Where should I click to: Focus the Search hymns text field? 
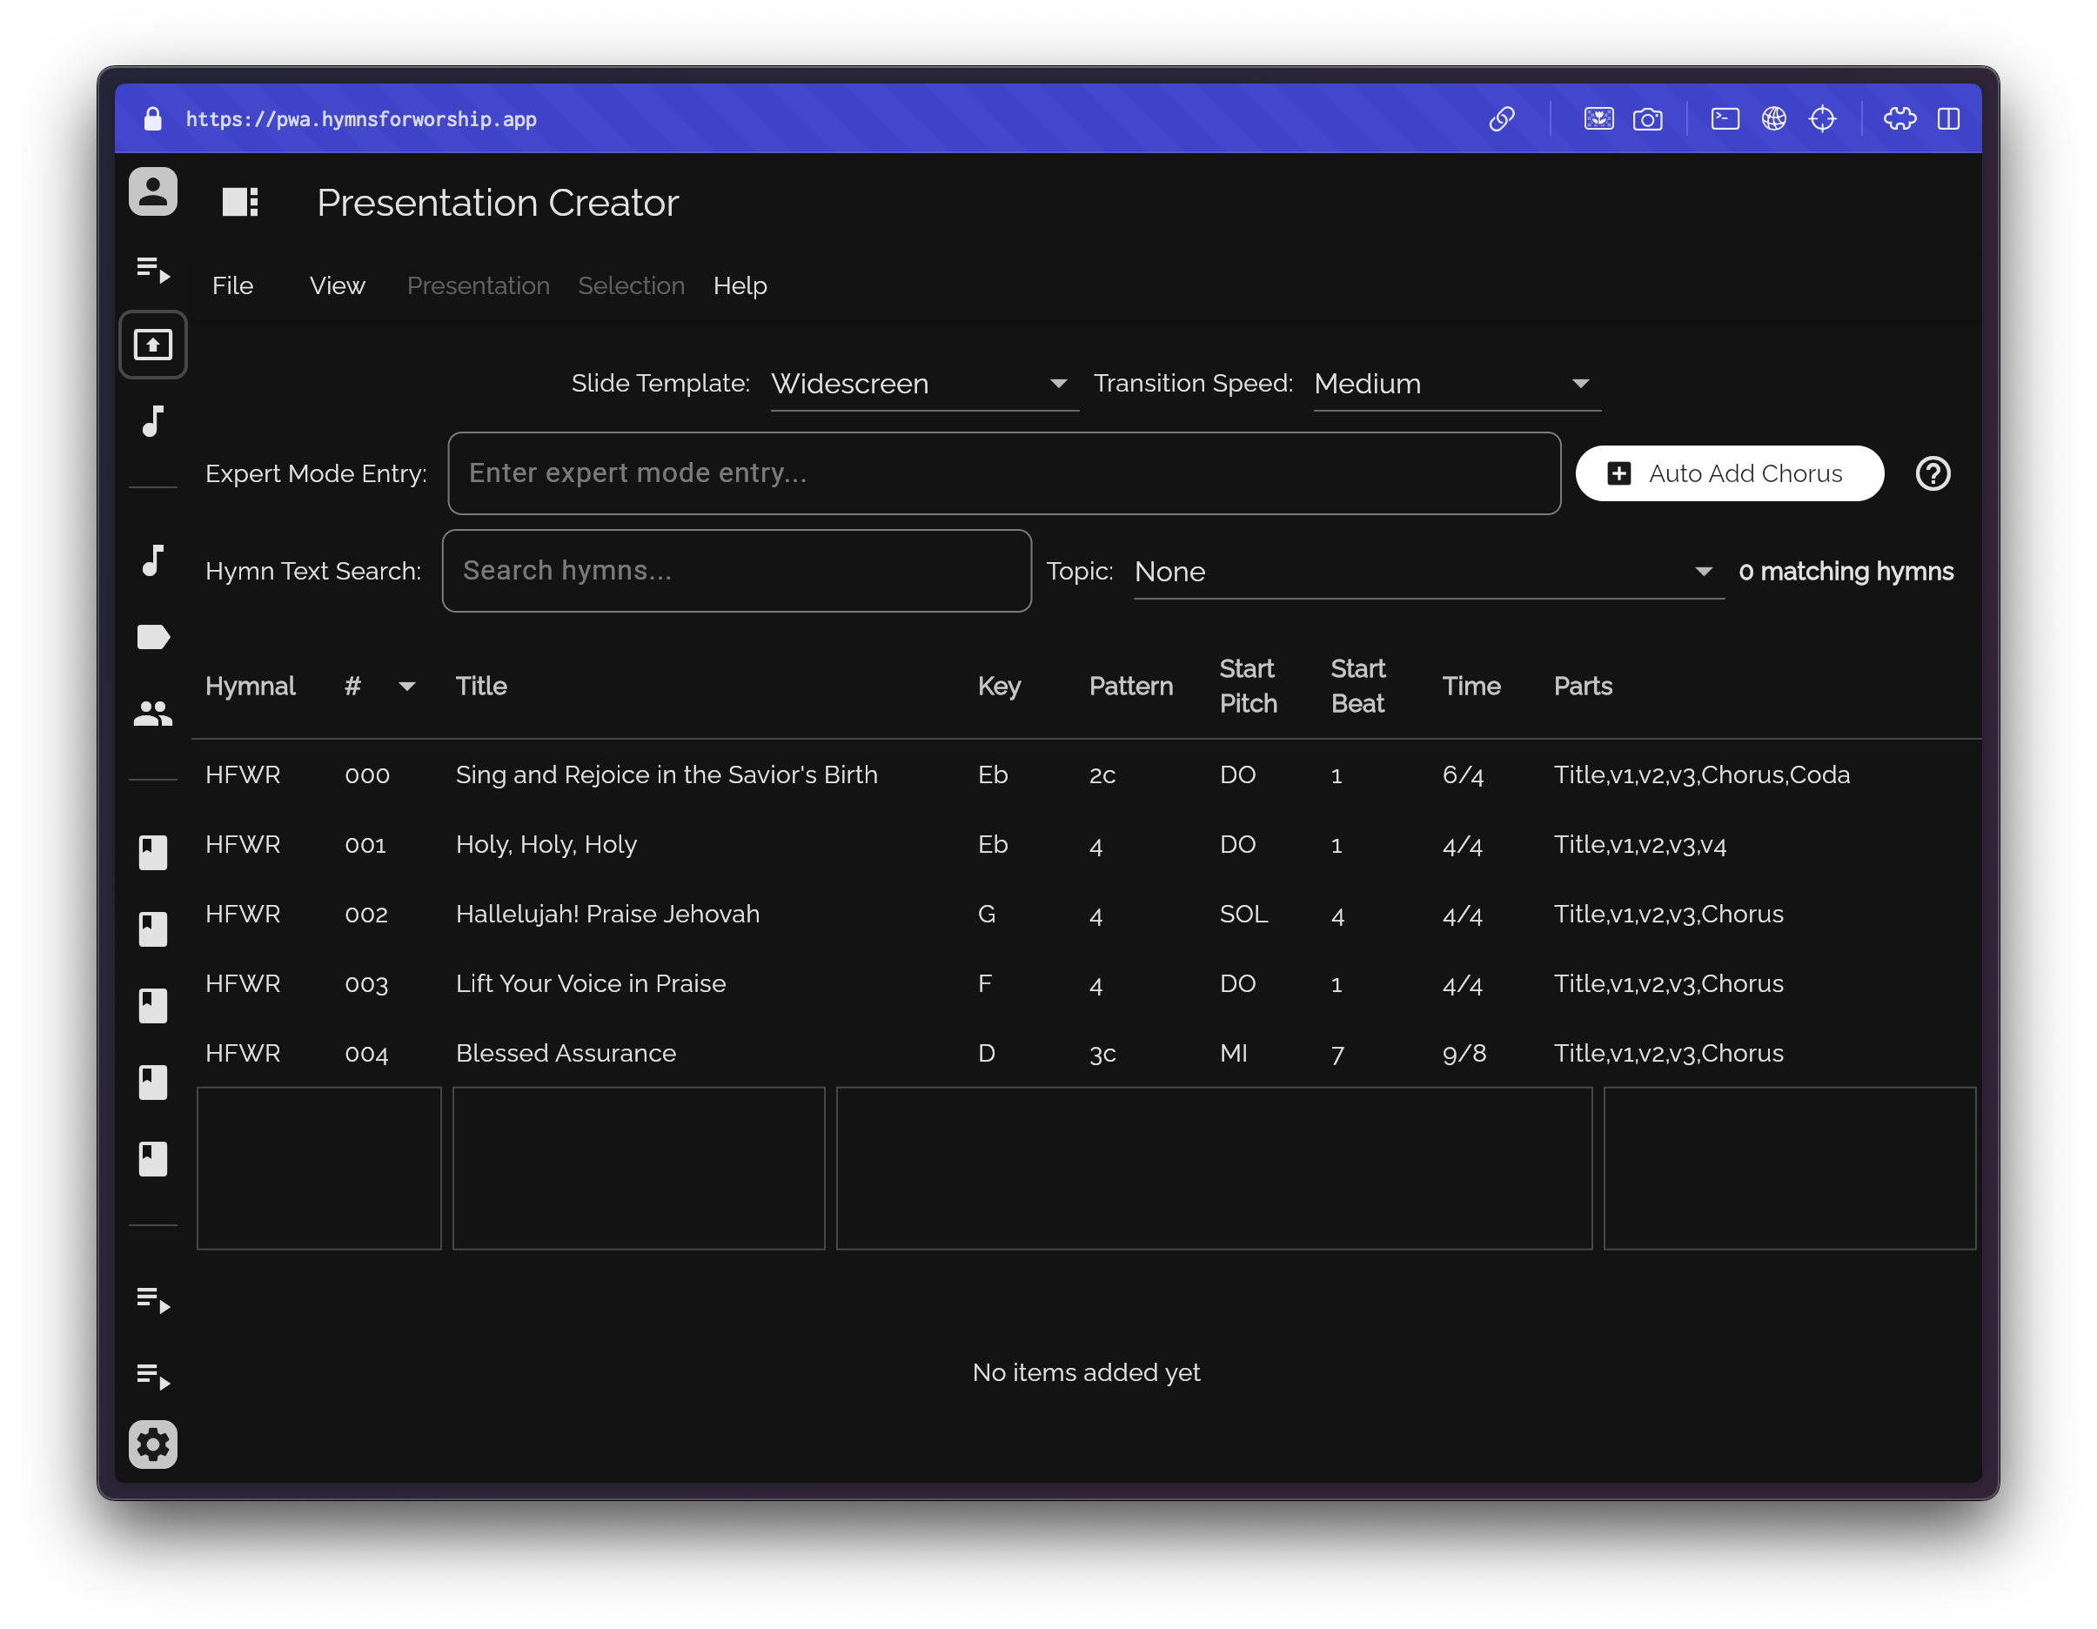[736, 572]
